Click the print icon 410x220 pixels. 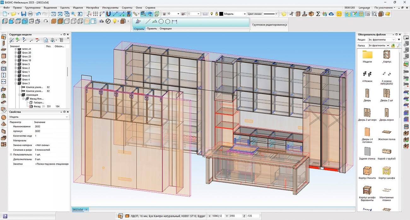[x=30, y=14]
